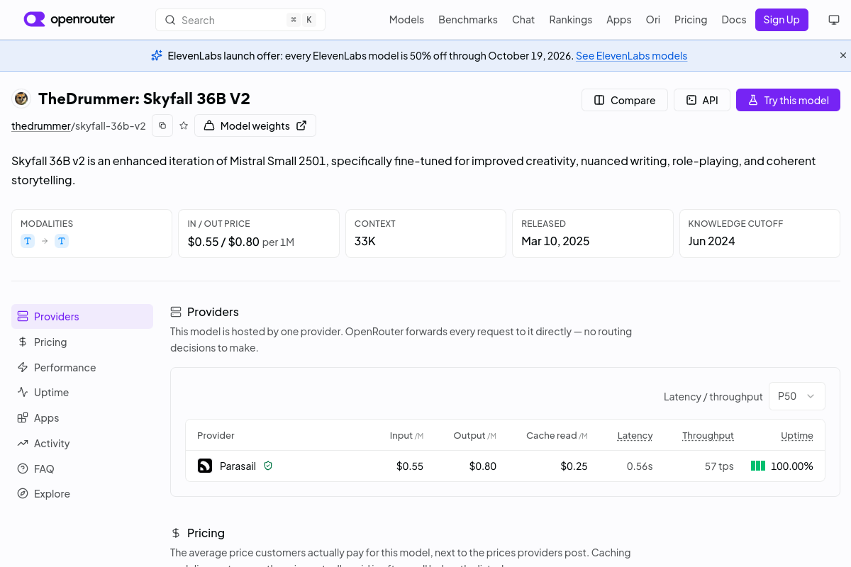Click the thedrummer author link
This screenshot has width=851, height=567.
pyautogui.click(x=41, y=126)
